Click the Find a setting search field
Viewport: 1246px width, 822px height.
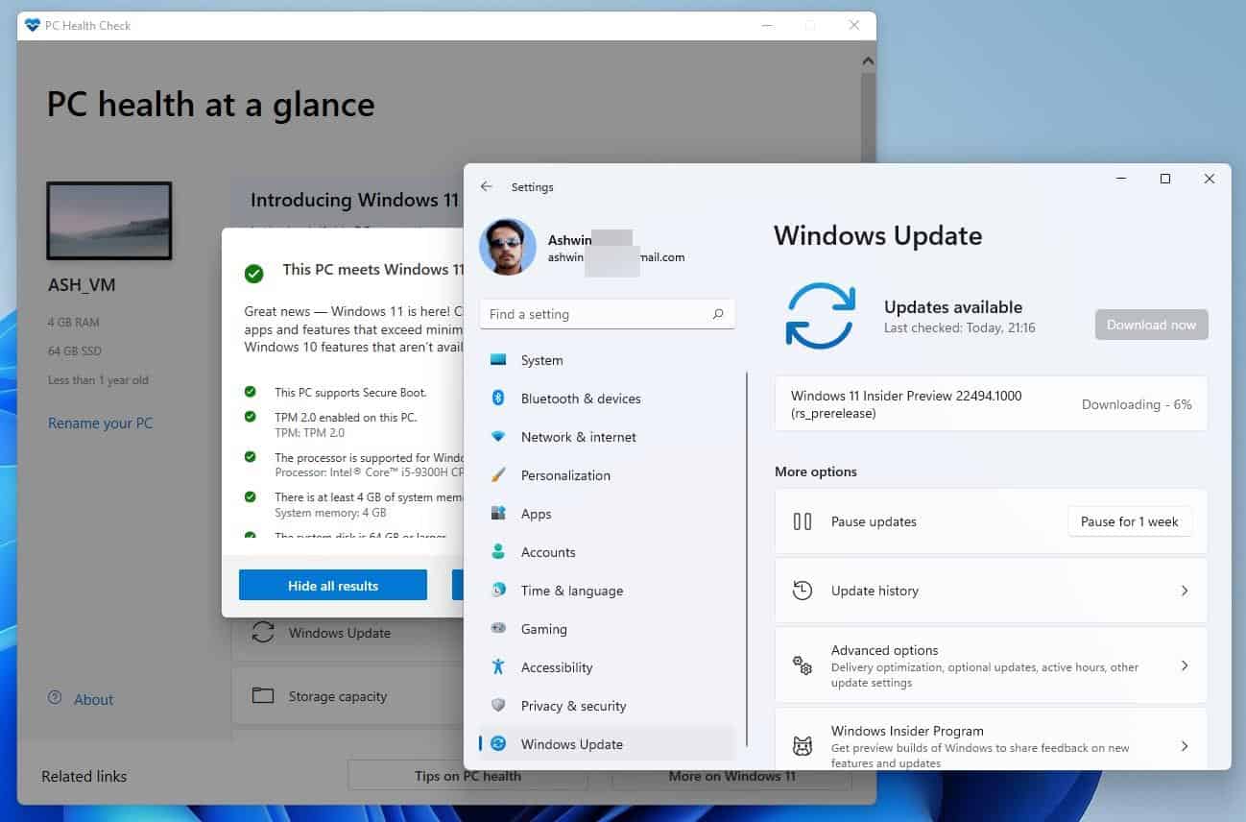(607, 314)
